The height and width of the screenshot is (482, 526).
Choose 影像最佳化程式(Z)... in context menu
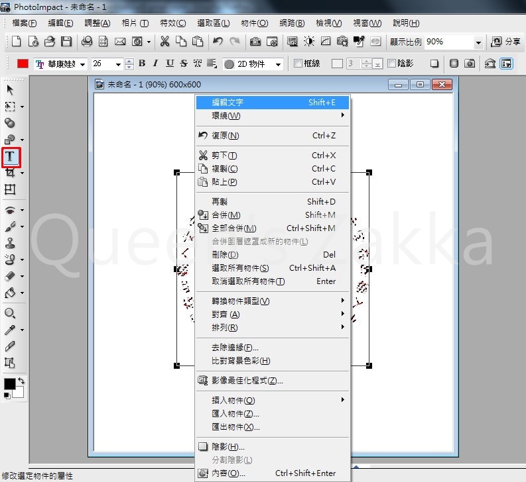[273, 381]
